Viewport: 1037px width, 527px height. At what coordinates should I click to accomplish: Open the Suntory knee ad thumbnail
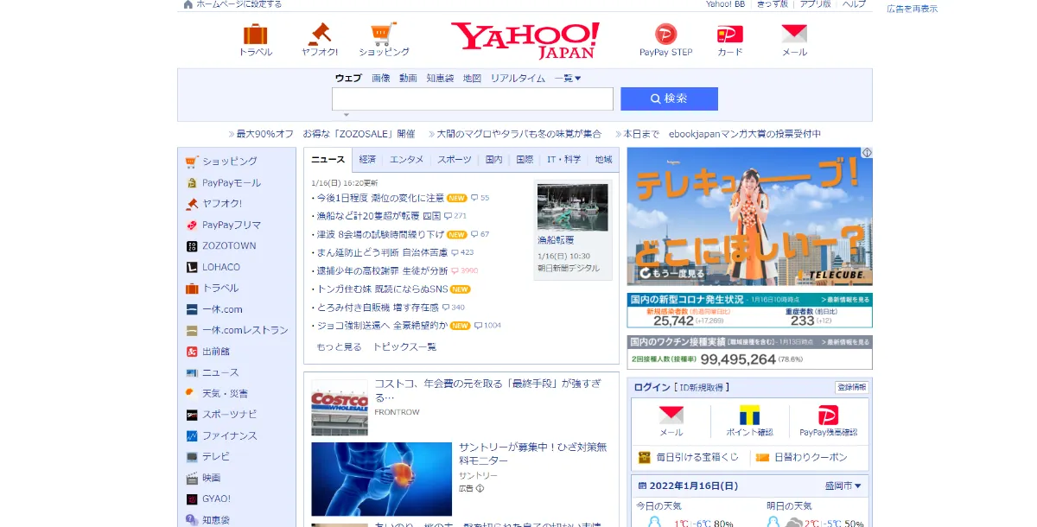pos(382,479)
